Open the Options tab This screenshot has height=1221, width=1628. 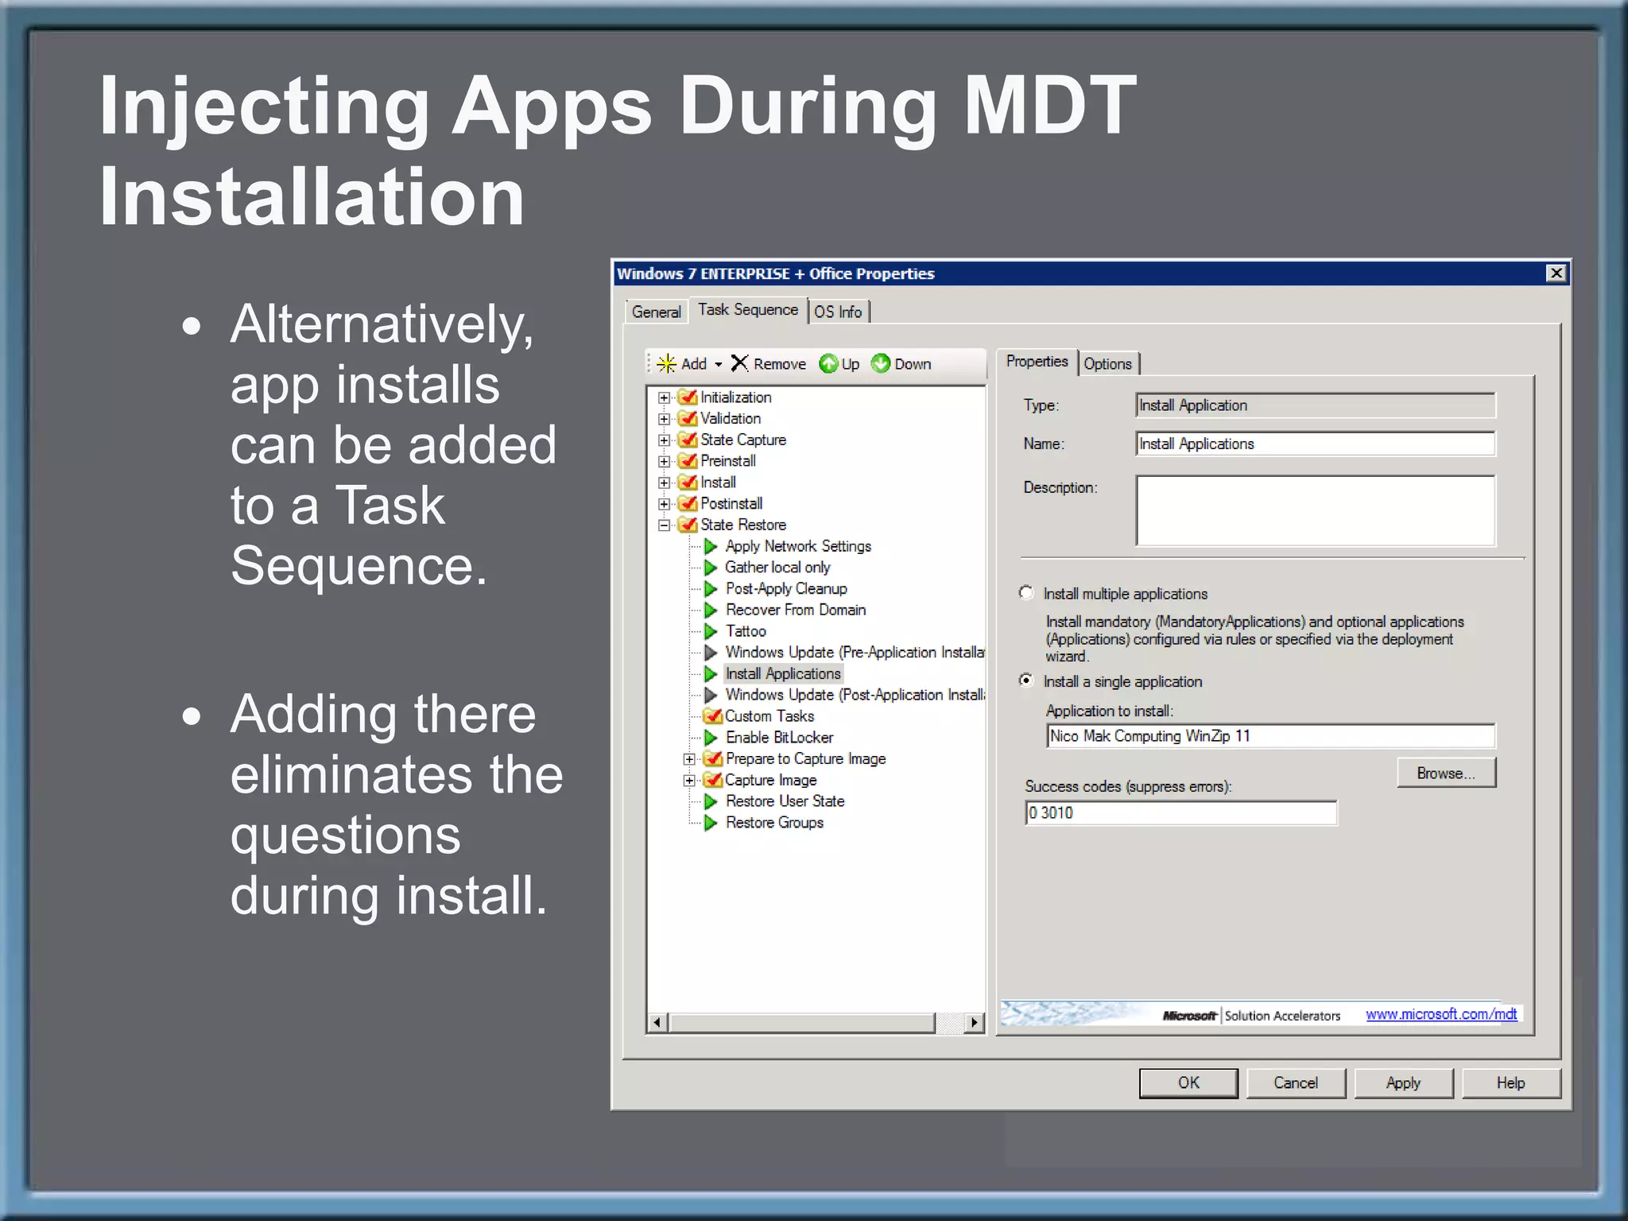[x=1107, y=363]
